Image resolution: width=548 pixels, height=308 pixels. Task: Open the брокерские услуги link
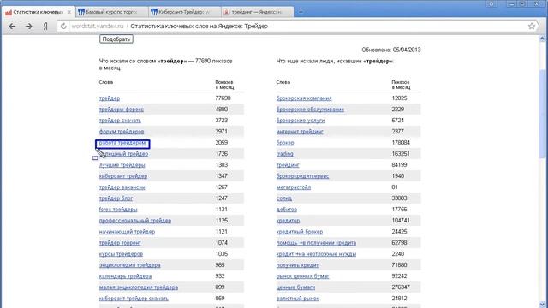301,121
